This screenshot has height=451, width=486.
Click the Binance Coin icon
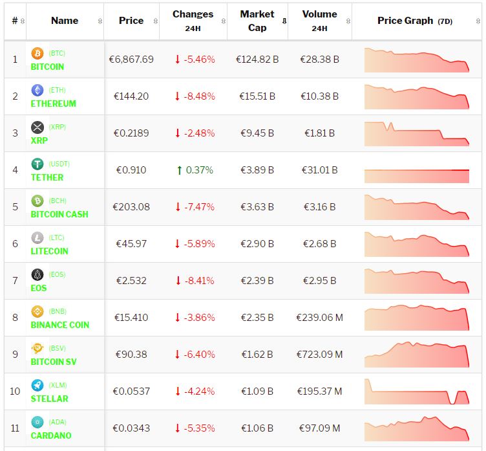click(37, 311)
